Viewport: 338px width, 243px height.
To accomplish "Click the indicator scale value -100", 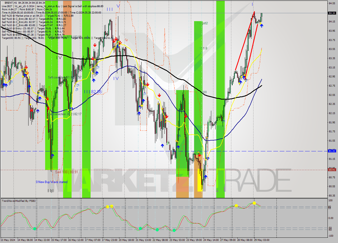I will pyautogui.click(x=331, y=236).
